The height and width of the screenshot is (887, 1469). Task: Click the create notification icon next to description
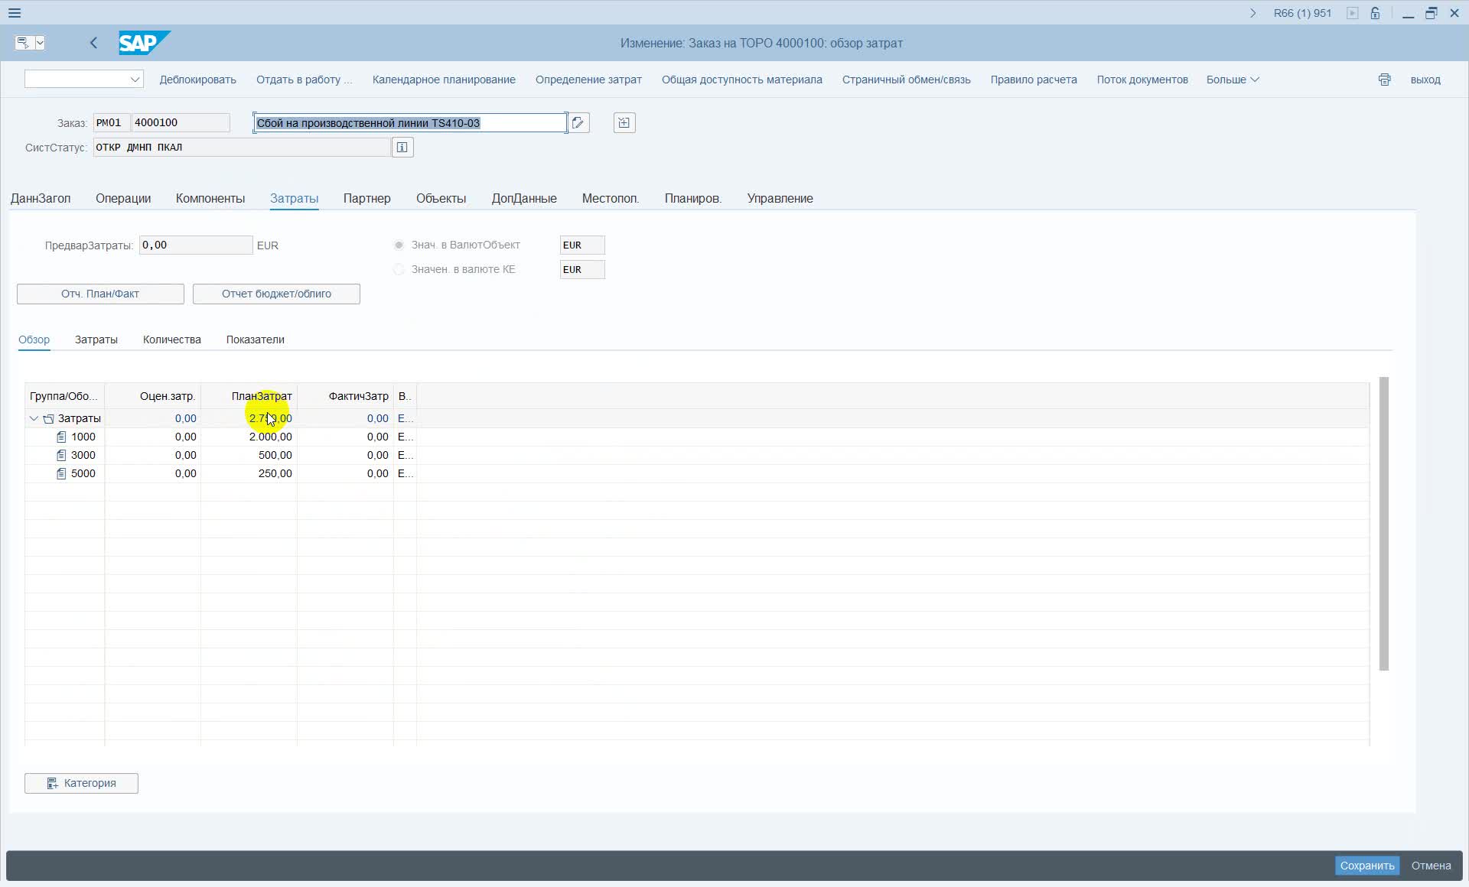624,123
